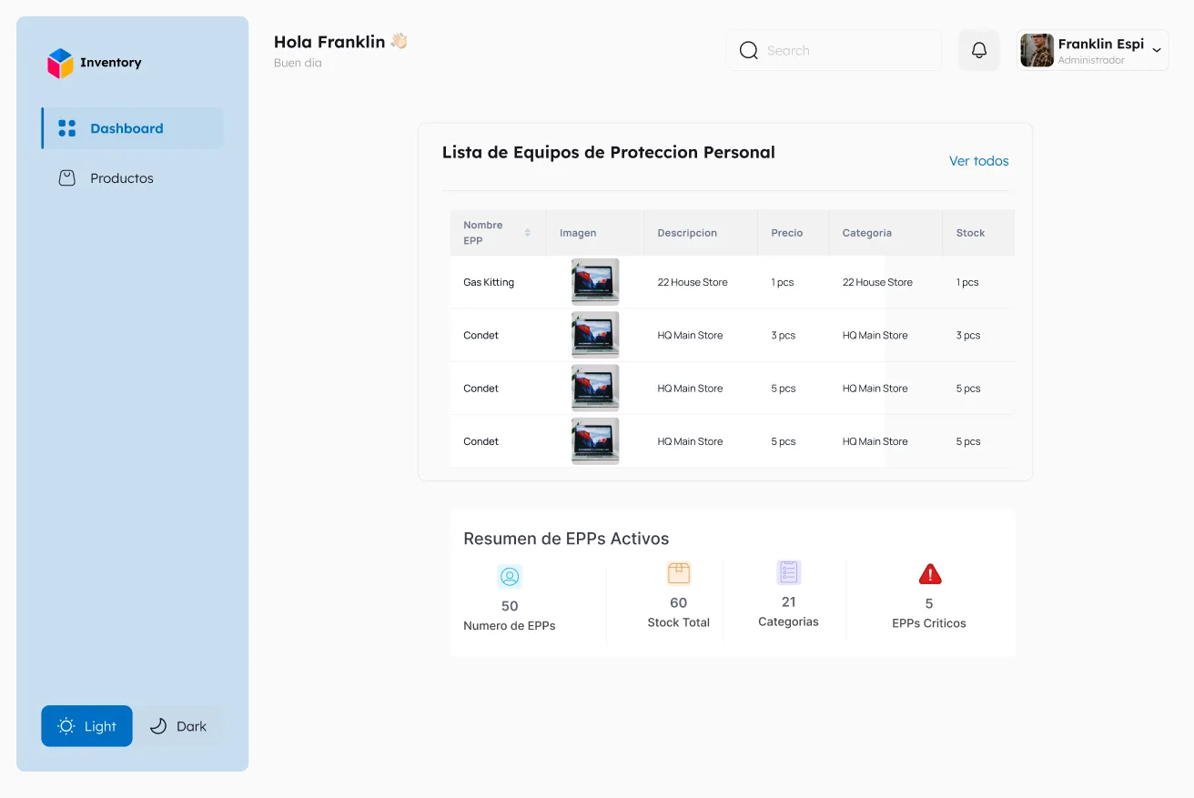Click the search magnifier icon
Viewport: 1194px width, 798px height.
coord(749,51)
